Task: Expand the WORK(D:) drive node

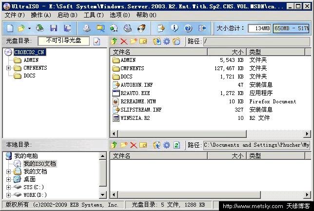Action: coord(8,195)
